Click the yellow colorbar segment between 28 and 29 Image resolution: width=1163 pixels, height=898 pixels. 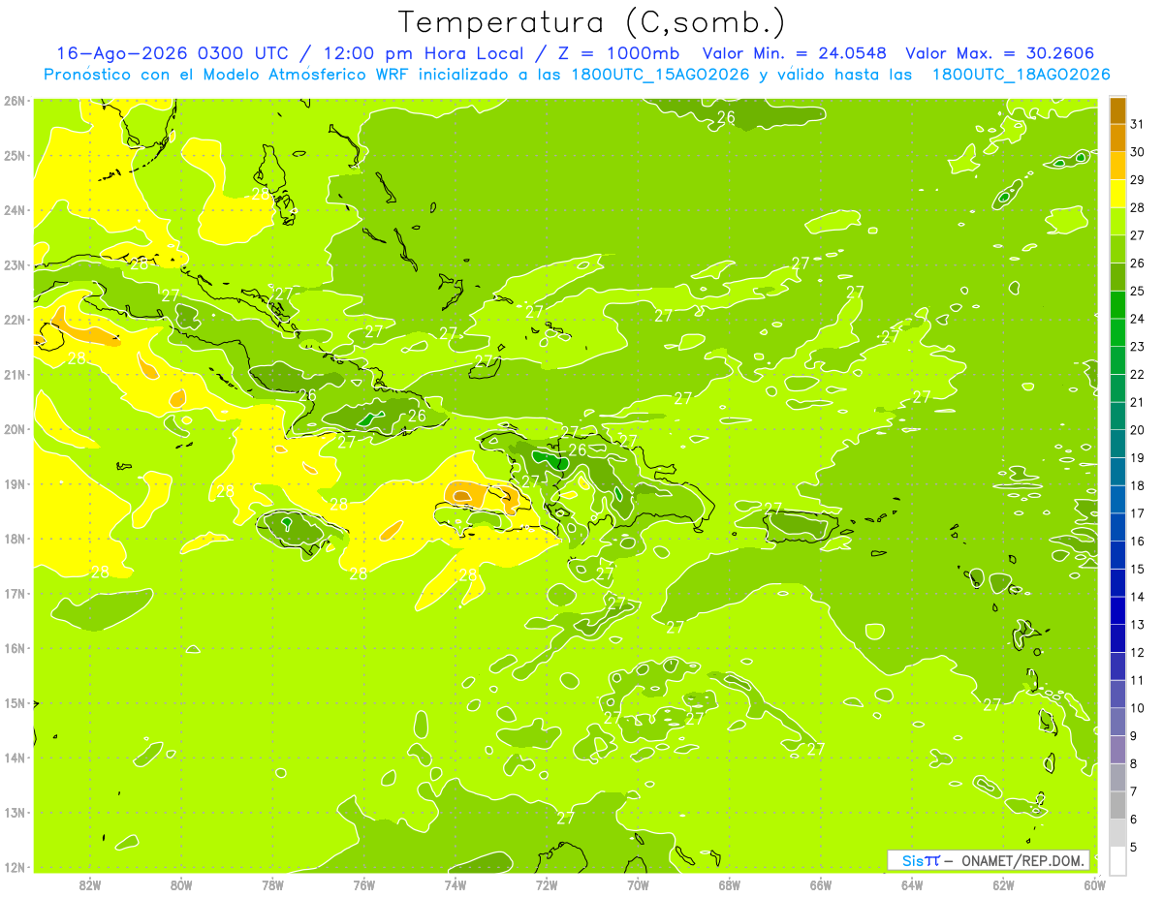pyautogui.click(x=1117, y=194)
